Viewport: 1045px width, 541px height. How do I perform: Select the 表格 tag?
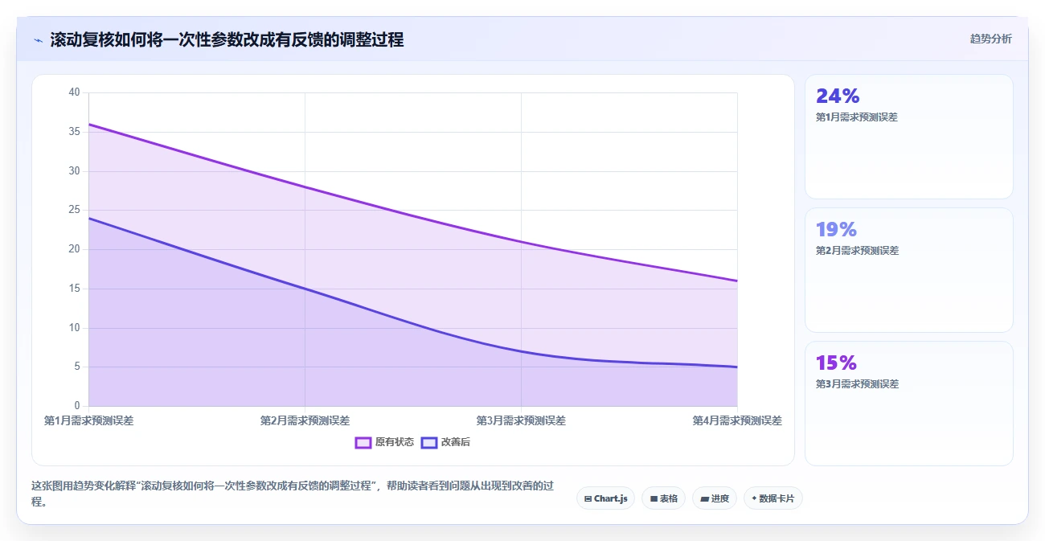(663, 498)
